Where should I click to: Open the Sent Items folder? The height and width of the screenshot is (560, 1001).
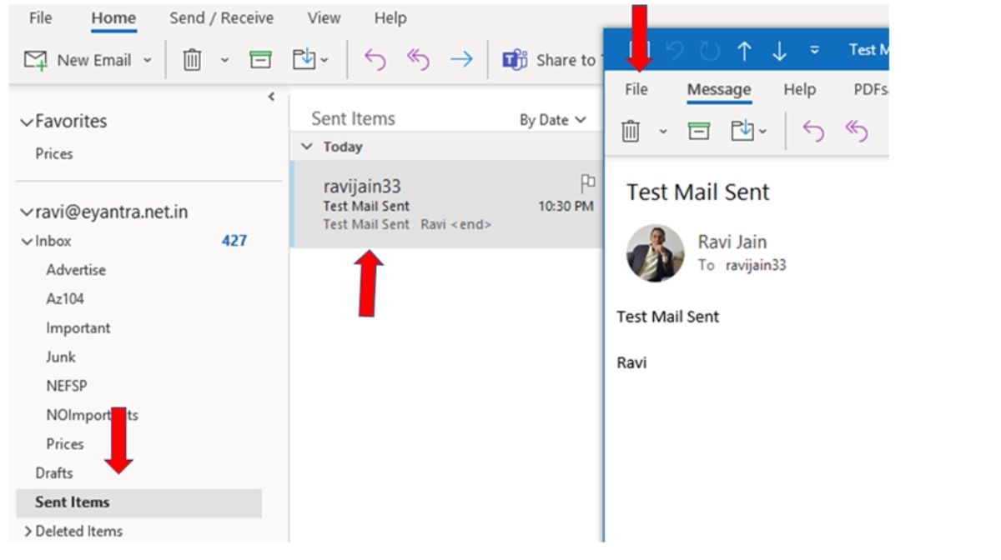pos(70,502)
